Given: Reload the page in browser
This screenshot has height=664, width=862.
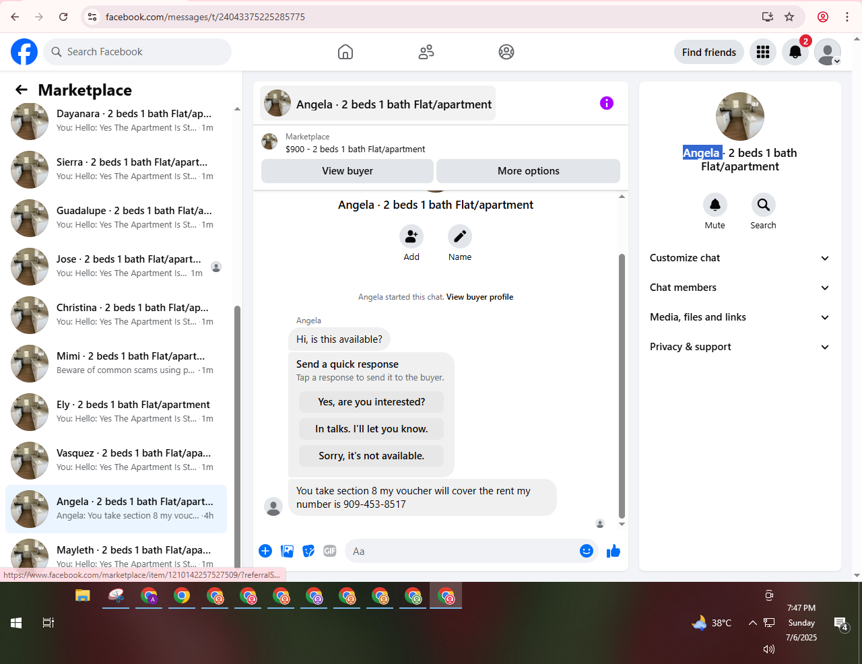Looking at the screenshot, I should (63, 17).
